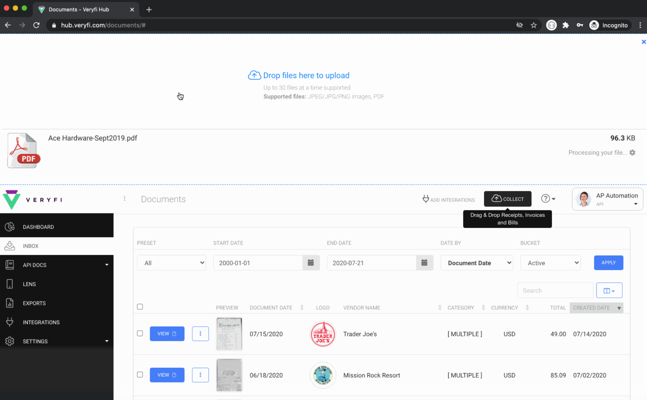Click the Lens phone icon
Screen dimensions: 647x400
pos(10,284)
